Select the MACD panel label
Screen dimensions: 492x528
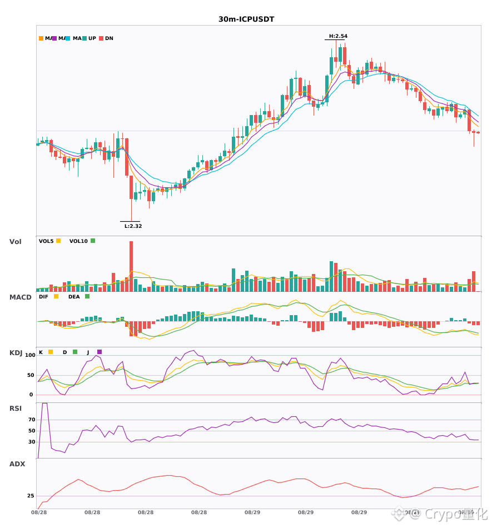20,297
